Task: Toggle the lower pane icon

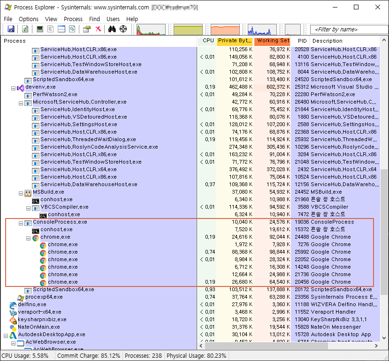Action: coord(61,29)
